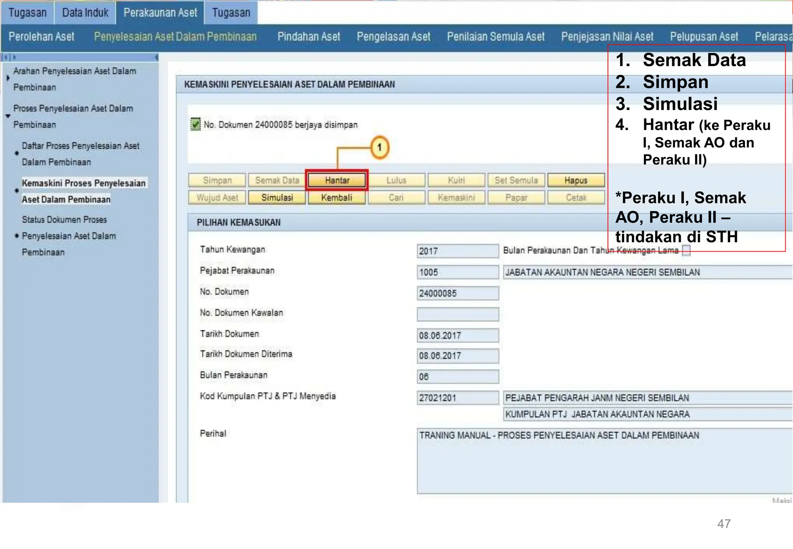Click the Hapus button
The height and width of the screenshot is (549, 793).
tap(575, 180)
